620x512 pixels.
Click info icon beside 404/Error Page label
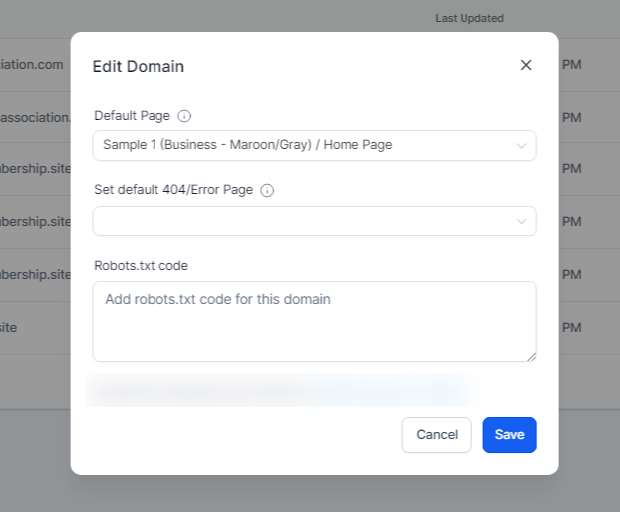tap(267, 191)
